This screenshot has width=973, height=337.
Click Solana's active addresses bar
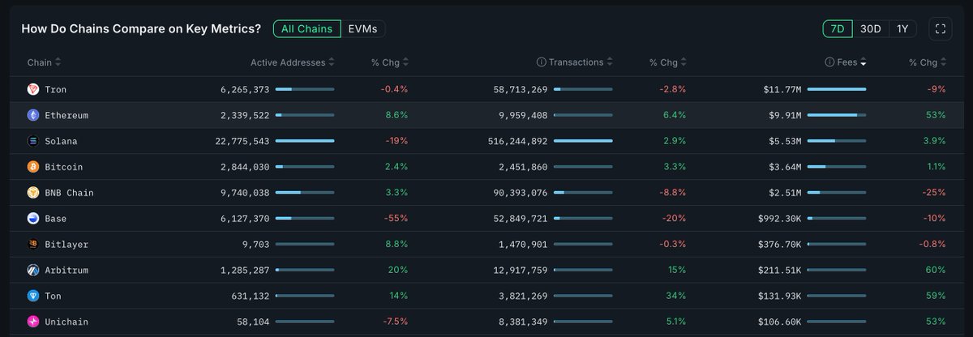tap(305, 141)
